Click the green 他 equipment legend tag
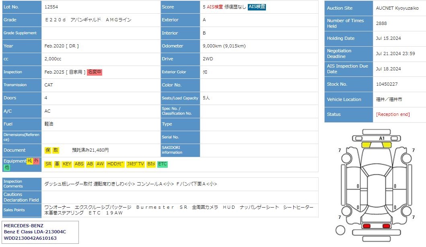This screenshot has width=426, height=247. point(7,167)
